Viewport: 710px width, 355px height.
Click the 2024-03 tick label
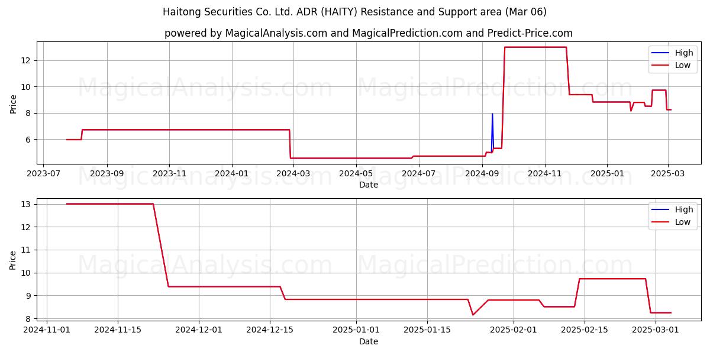tap(293, 174)
